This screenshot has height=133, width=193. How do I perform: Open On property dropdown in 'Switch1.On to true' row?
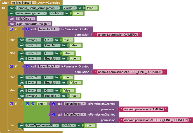49,40
